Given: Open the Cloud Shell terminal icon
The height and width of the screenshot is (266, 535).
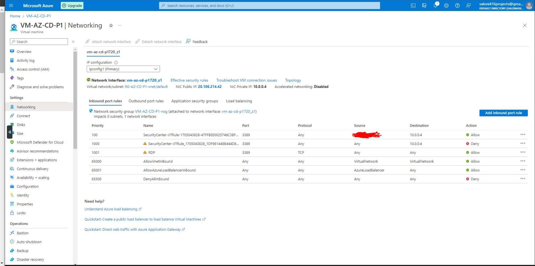Looking at the screenshot, I should [x=413, y=6].
